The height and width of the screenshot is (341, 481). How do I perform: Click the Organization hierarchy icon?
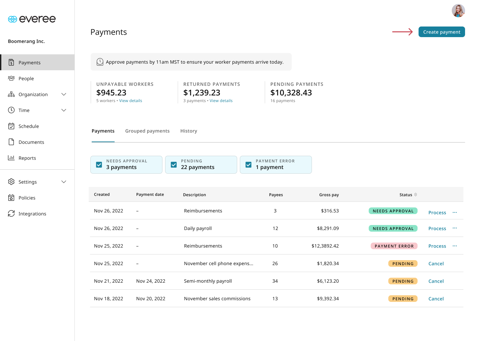(11, 94)
